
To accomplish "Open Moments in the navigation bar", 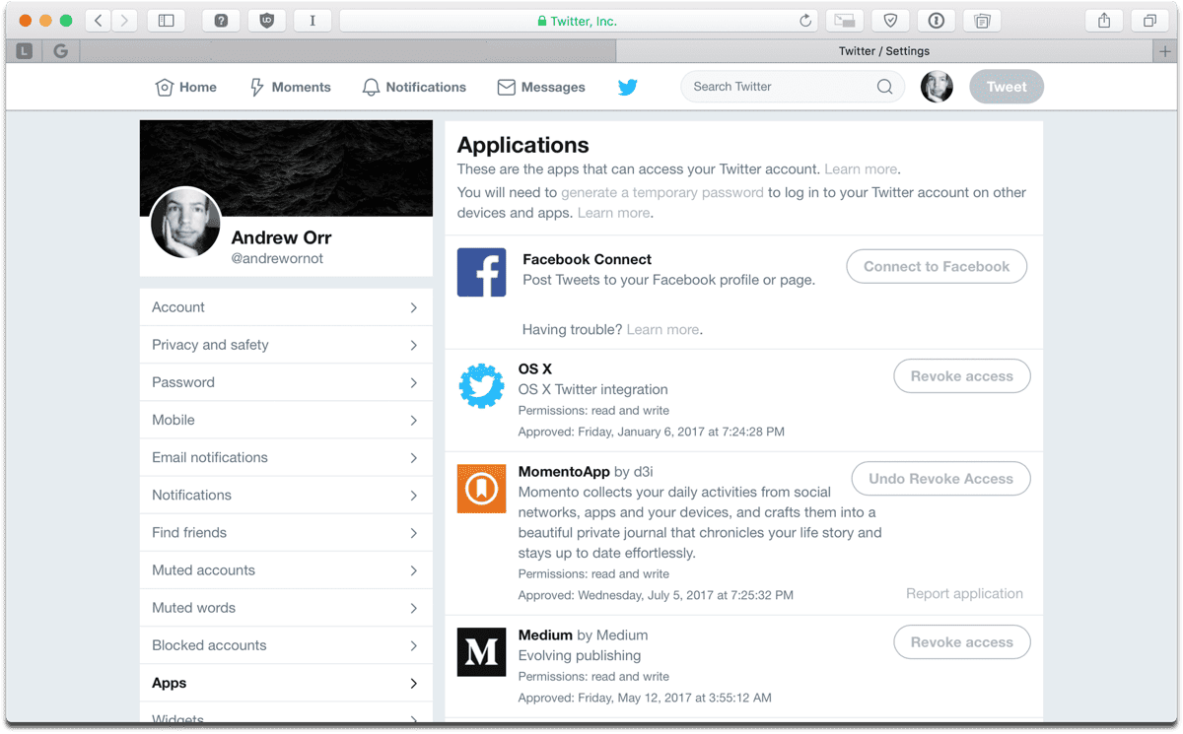I will (x=290, y=87).
